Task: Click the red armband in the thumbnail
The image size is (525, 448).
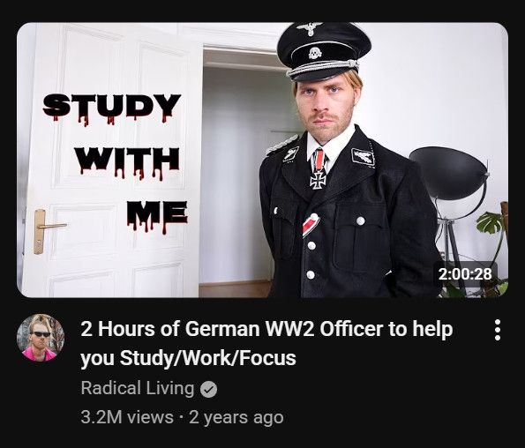Action: click(311, 224)
